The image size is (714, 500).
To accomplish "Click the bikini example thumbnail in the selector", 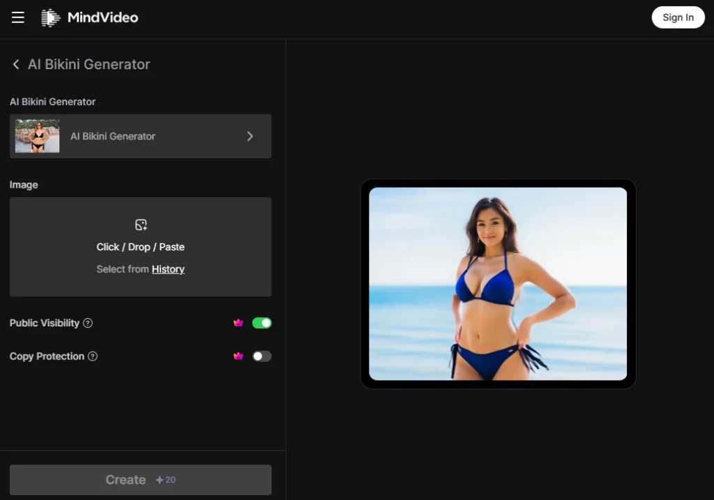I will (x=37, y=136).
